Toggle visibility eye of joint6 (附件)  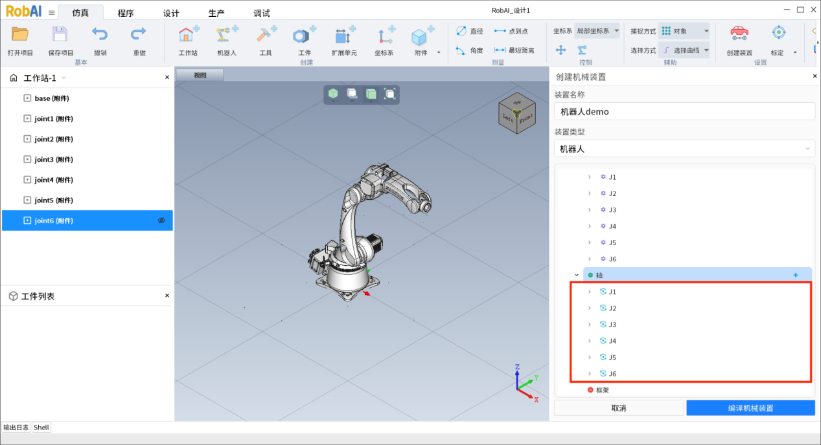pyautogui.click(x=162, y=221)
